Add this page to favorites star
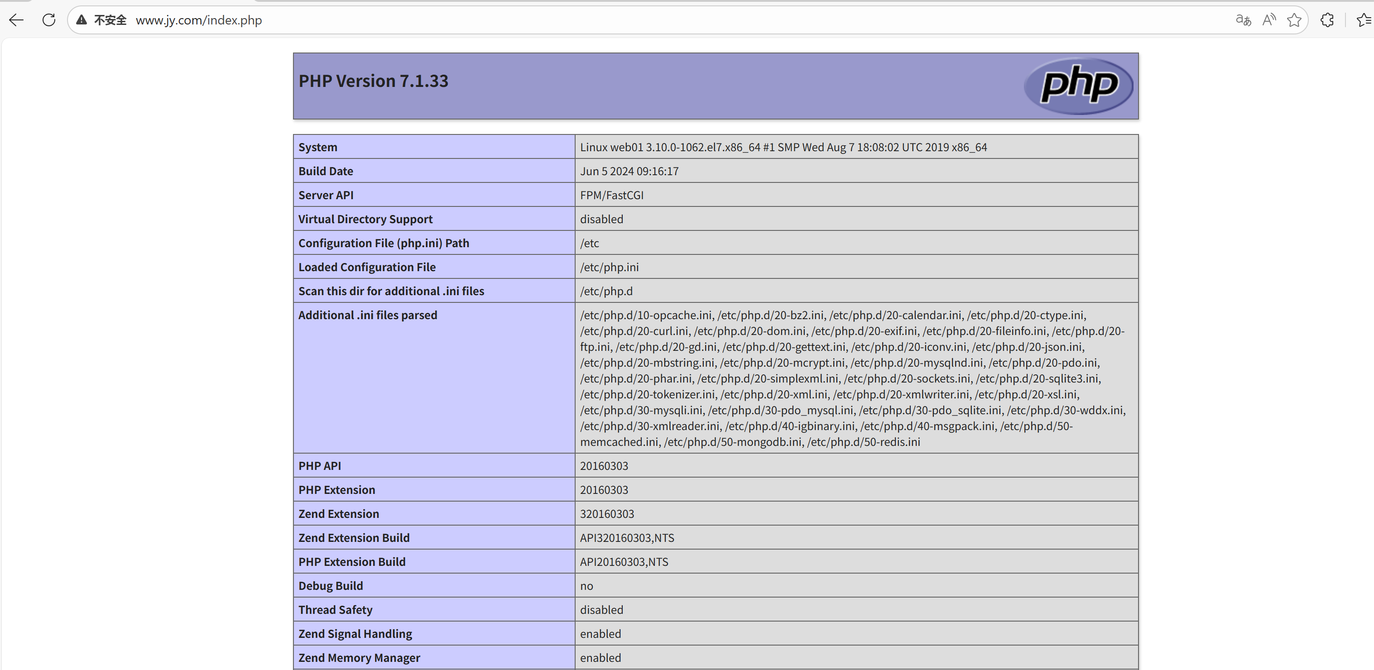1374x670 pixels. coord(1294,20)
